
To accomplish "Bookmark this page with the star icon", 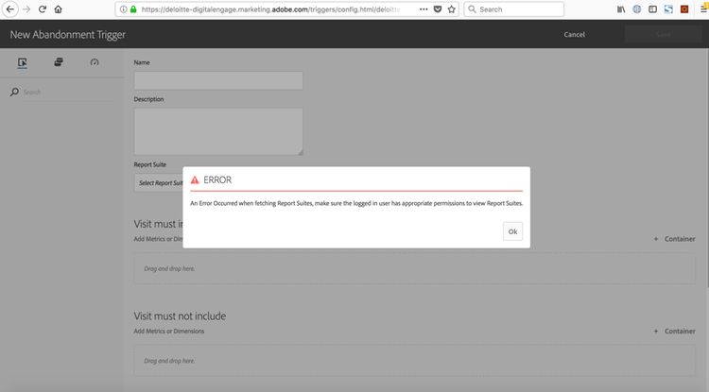I will 451,9.
